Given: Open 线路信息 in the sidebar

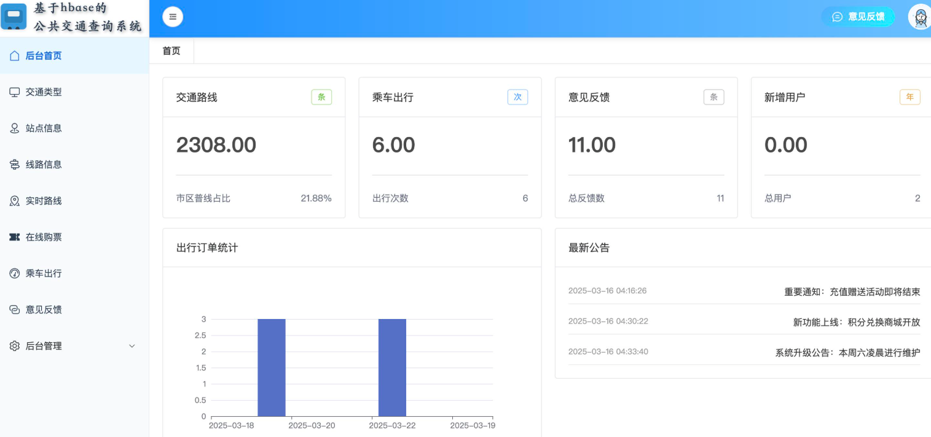Looking at the screenshot, I should 74,165.
